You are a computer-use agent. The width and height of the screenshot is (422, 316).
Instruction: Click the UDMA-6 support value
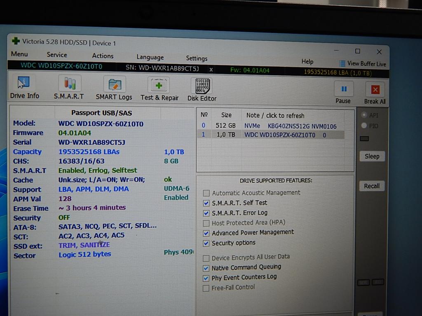coord(176,188)
